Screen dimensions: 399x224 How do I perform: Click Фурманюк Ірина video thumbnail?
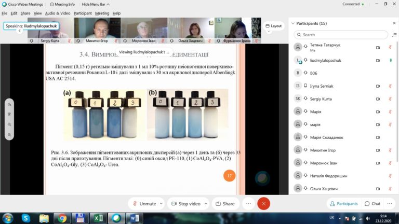point(237,30)
